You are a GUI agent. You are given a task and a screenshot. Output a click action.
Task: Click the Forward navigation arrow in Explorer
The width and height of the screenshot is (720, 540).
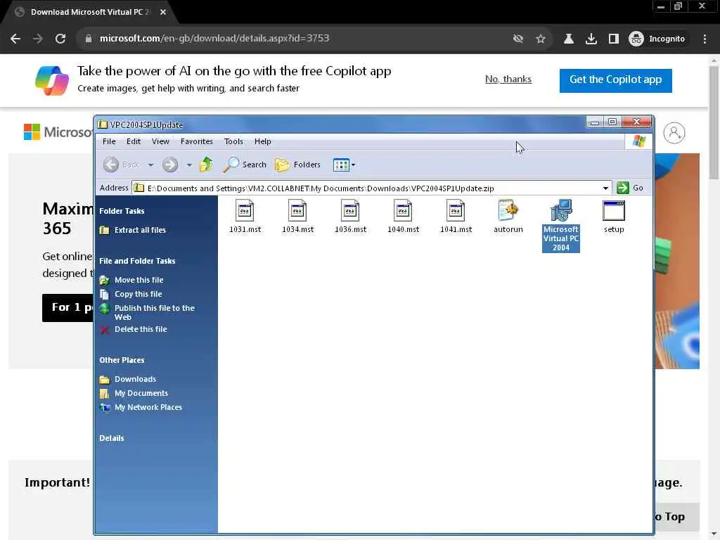click(170, 165)
